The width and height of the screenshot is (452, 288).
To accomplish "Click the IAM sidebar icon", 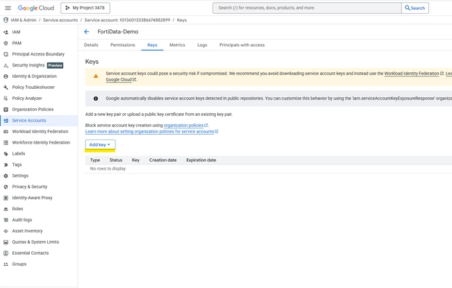I will pos(6,32).
